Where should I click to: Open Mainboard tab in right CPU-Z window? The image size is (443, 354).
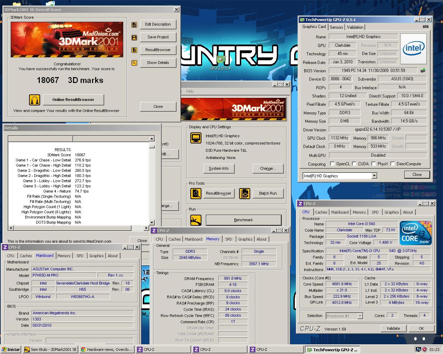340,213
